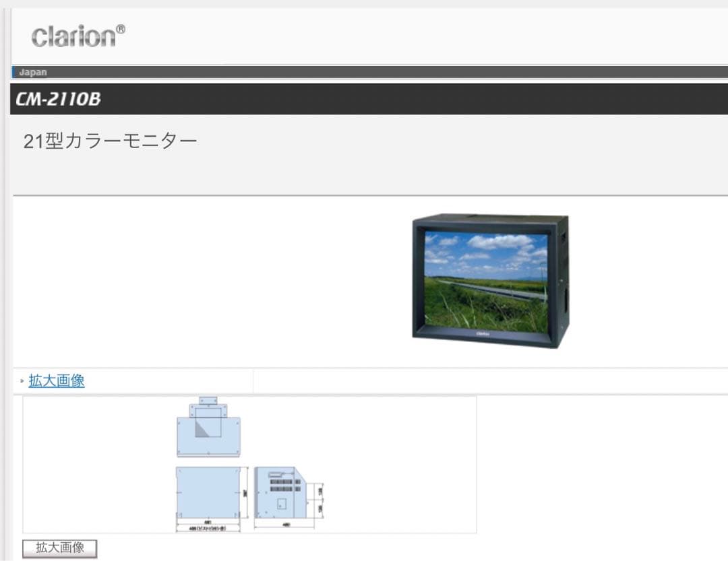Select the Japan region label
The image size is (728, 561).
click(x=33, y=73)
